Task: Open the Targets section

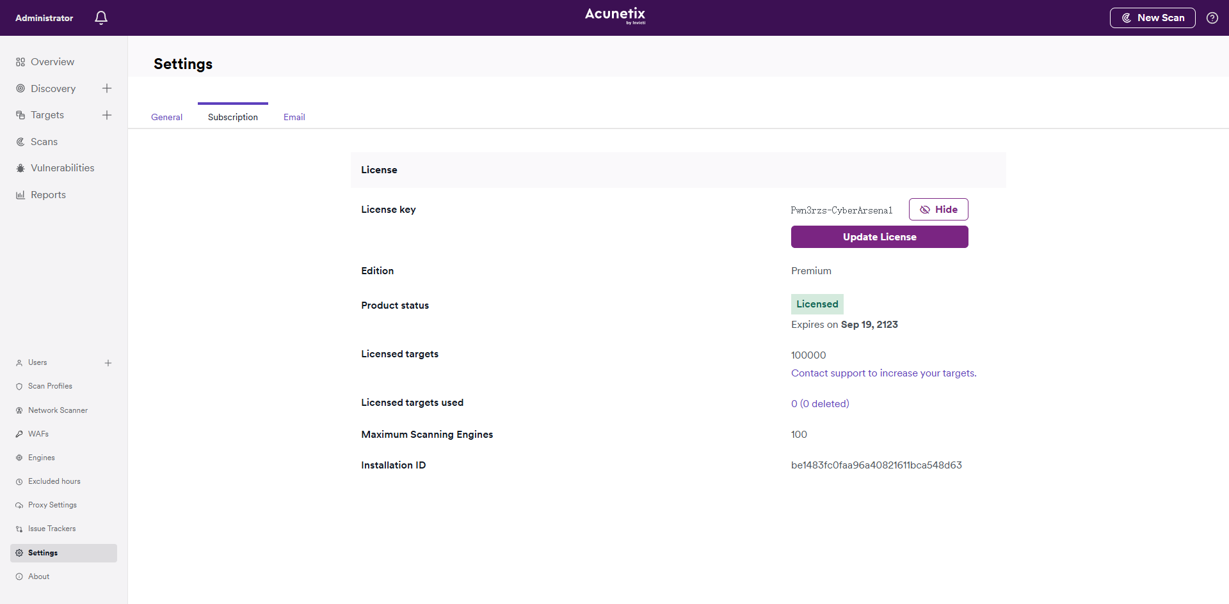Action: 47,115
